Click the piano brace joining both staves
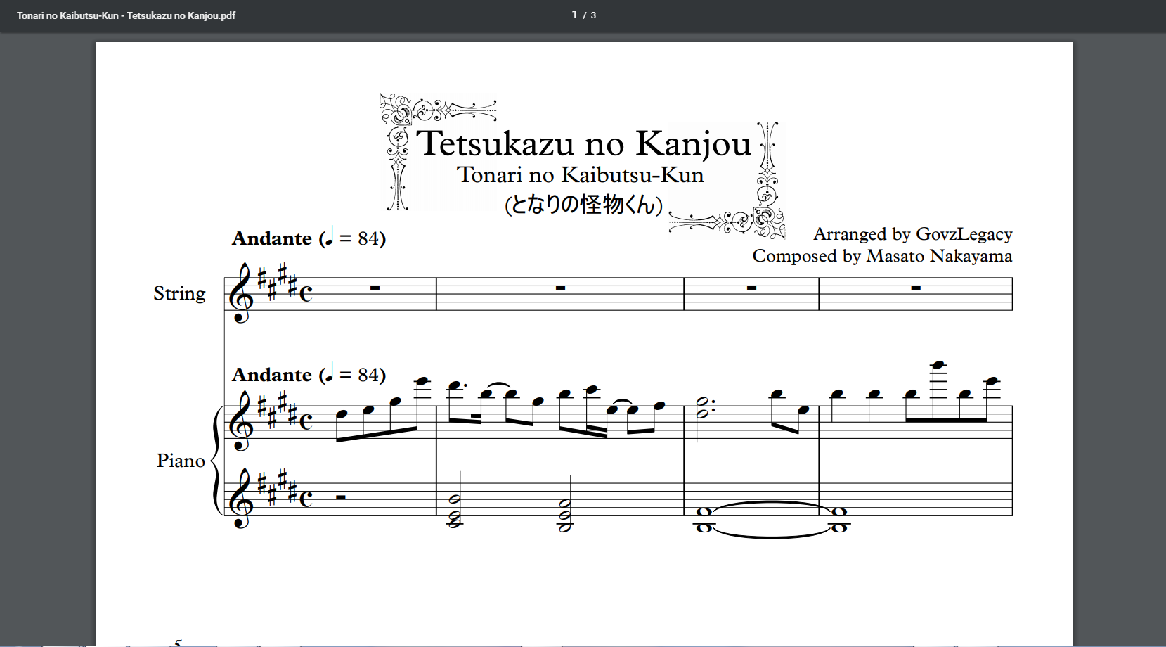 216,461
